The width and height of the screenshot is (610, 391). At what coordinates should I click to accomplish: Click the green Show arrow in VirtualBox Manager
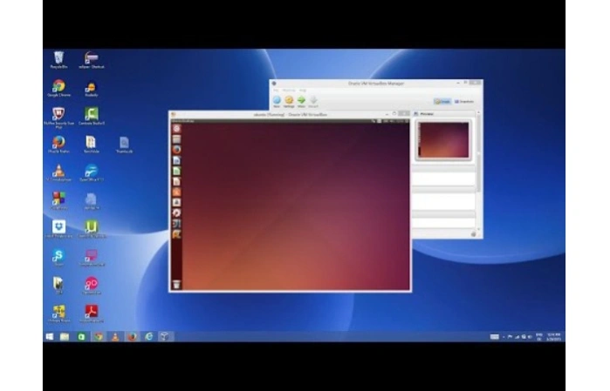click(x=301, y=101)
